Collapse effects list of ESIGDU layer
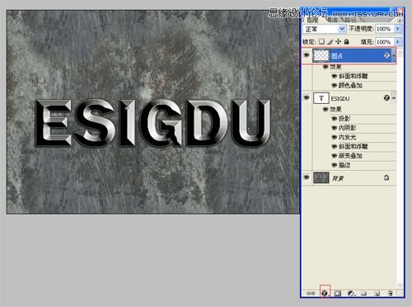 click(394, 98)
